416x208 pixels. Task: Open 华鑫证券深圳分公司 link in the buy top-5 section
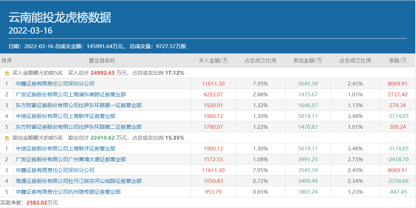[x=55, y=84]
